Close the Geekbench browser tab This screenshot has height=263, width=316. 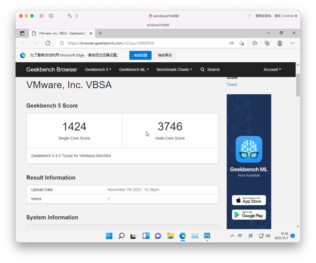[x=91, y=33]
